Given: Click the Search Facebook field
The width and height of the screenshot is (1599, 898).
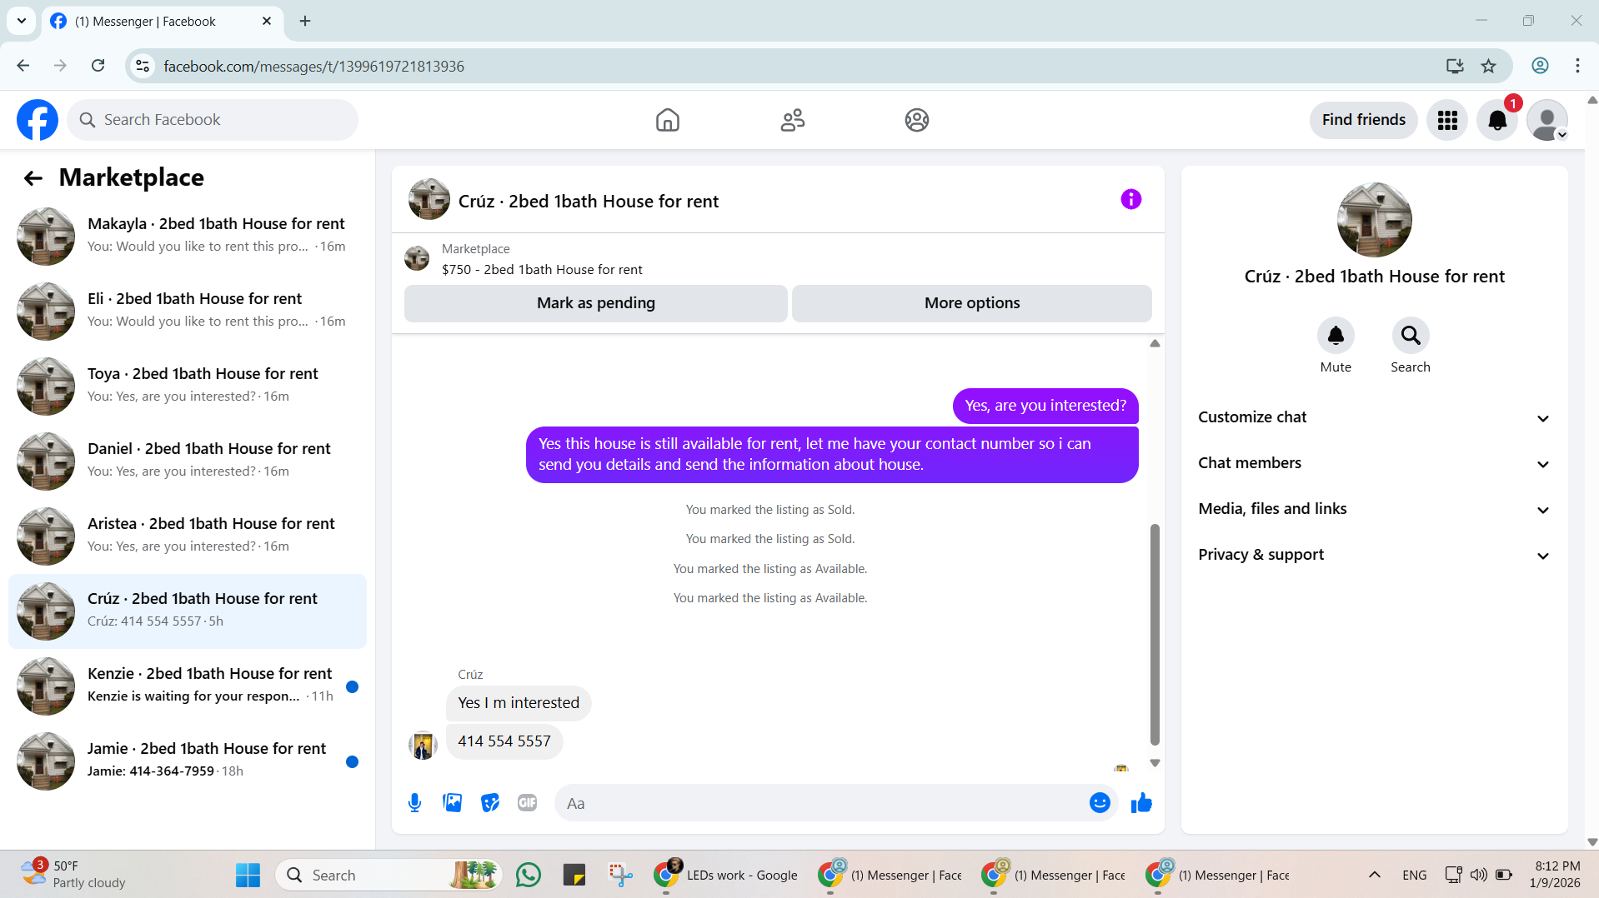Looking at the screenshot, I should (213, 120).
